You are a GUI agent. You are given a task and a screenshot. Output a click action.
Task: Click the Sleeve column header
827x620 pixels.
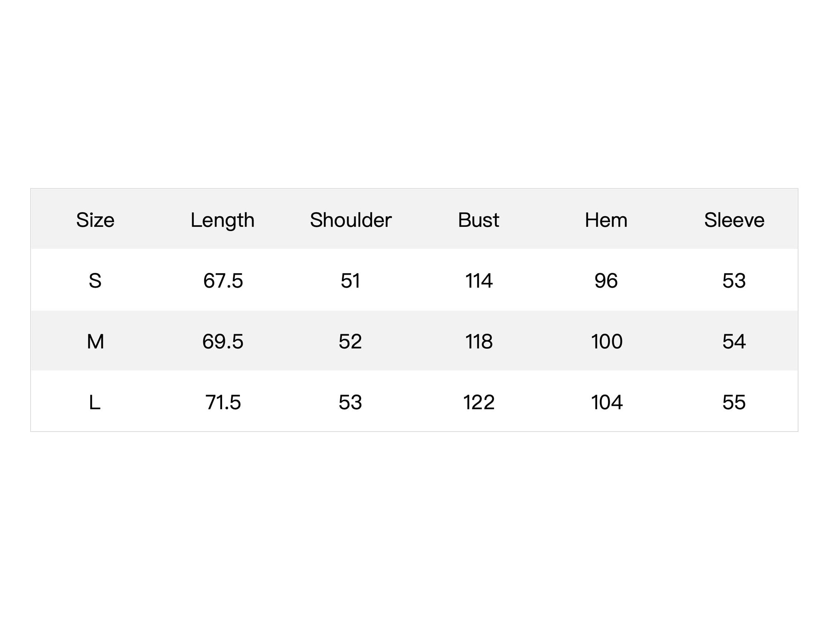(734, 220)
